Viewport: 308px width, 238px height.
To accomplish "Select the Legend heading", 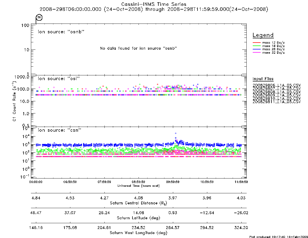I will coord(263,35).
